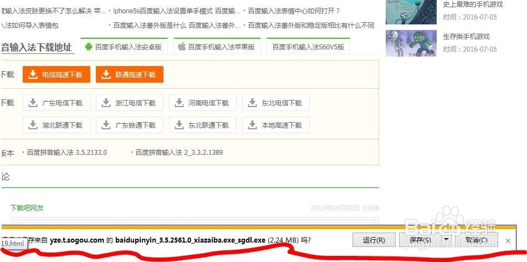
Task: Open iphone5s百度输入法设置单手模式 article link
Action: point(177,11)
